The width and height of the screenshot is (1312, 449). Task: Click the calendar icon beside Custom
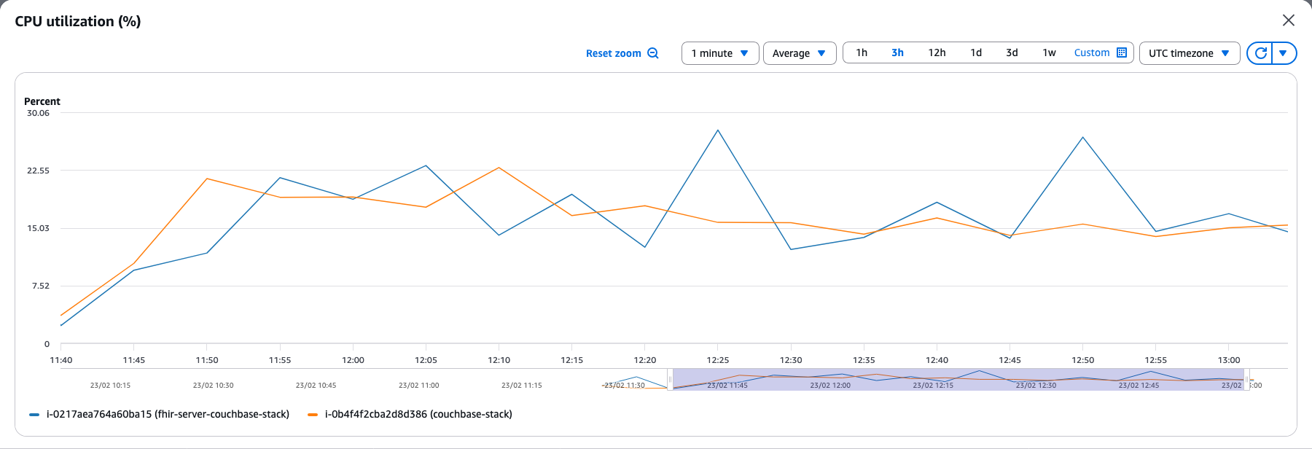[x=1122, y=52]
